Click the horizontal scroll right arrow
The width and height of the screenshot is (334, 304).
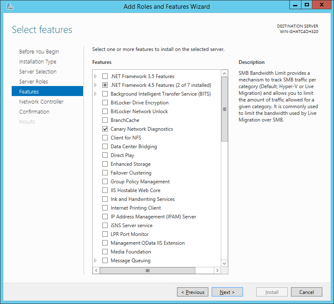click(x=217, y=270)
